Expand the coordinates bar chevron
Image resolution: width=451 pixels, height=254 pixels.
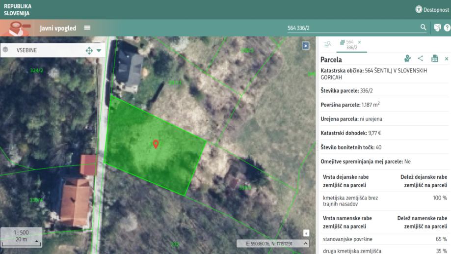click(305, 243)
